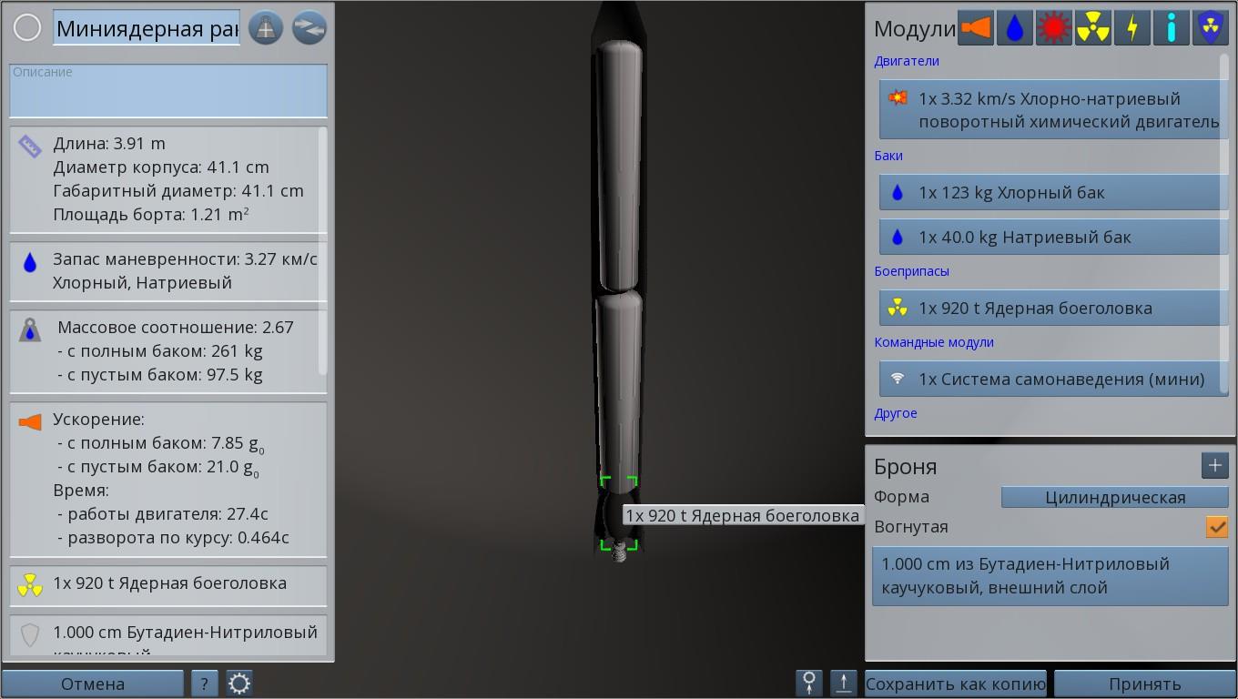Screen dimensions: 1238x699
Task: Toggle the Вогнутая checkbox
Action: (x=1216, y=527)
